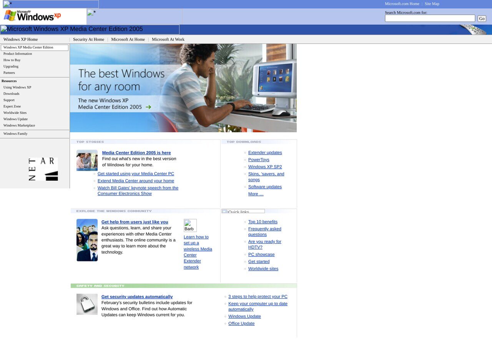Open Worldwide sites quick link

[x=263, y=269]
